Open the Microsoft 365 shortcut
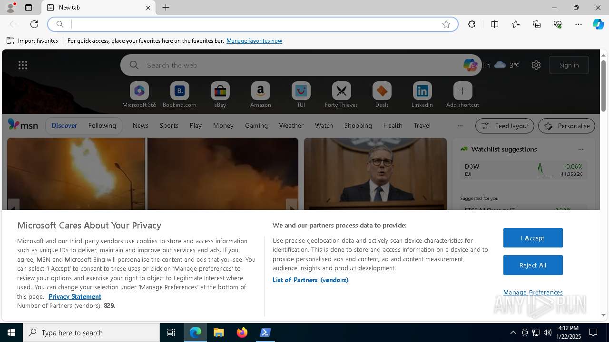 click(x=139, y=95)
